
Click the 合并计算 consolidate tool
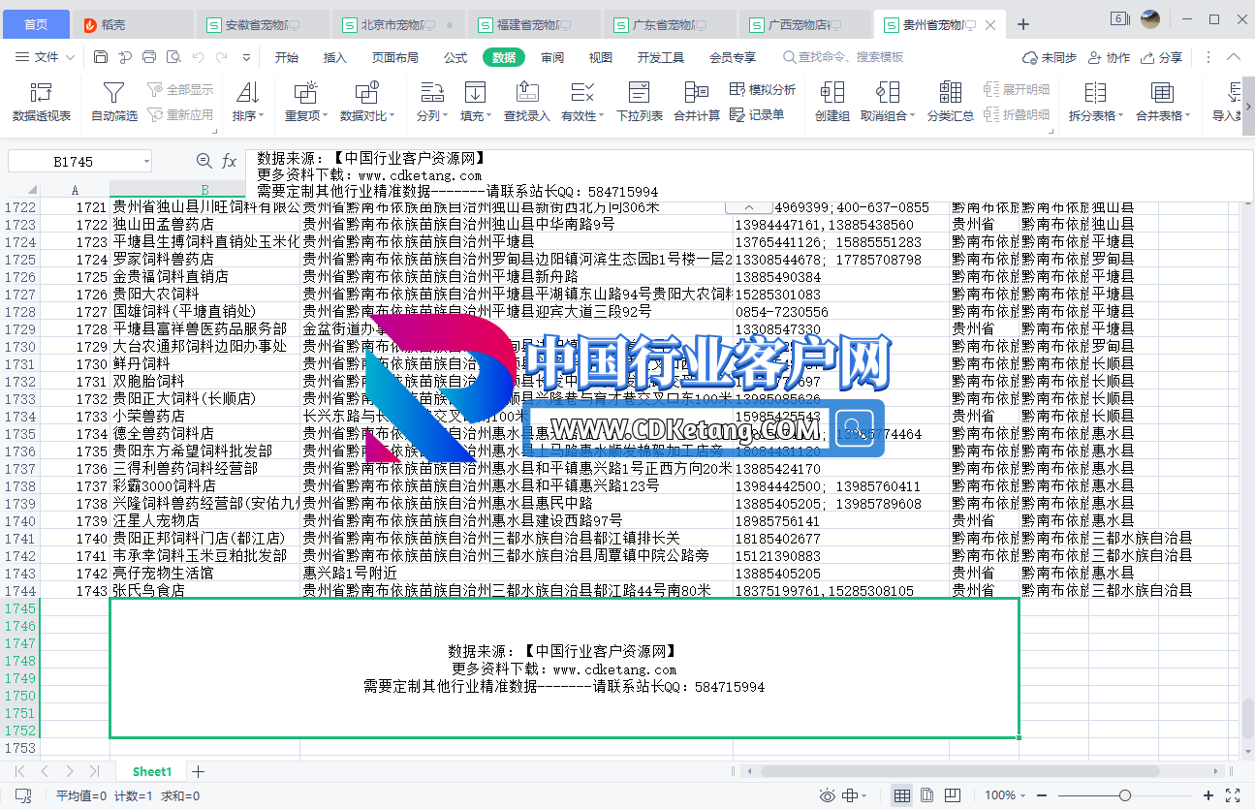[697, 102]
